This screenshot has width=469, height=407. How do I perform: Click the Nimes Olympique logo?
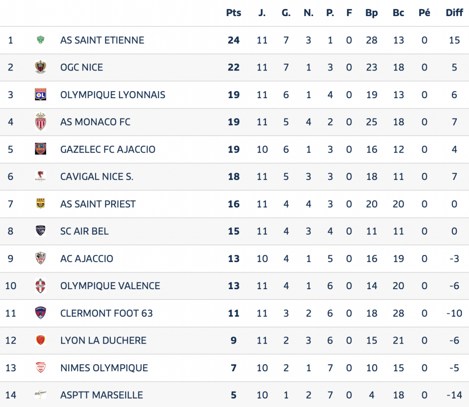(41, 368)
